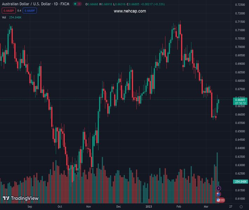Screen dimensions: 249x210
Task: Select the Vol indicator legend
Action: (x=4, y=17)
